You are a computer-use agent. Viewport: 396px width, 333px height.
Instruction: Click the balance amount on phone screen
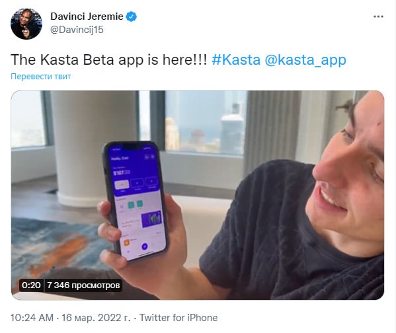(x=122, y=172)
